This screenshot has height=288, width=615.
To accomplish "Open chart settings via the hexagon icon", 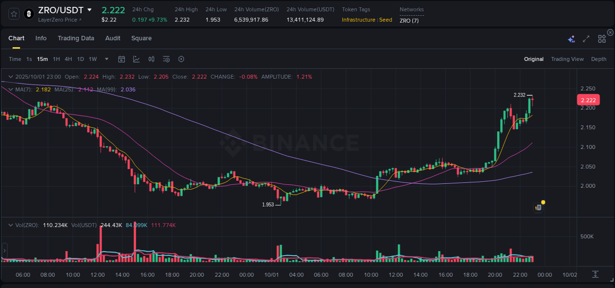I will click(x=181, y=59).
